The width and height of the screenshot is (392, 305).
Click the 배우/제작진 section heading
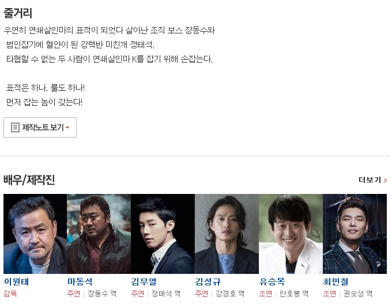pyautogui.click(x=29, y=180)
